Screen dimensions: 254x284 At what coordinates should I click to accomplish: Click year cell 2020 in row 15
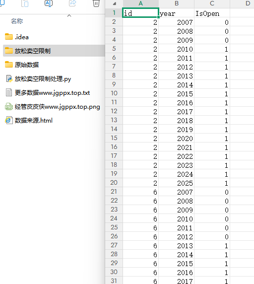177,139
